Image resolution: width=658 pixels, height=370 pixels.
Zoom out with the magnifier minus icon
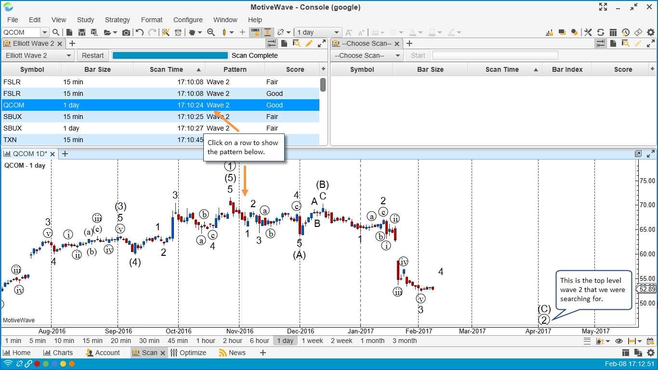211,32
